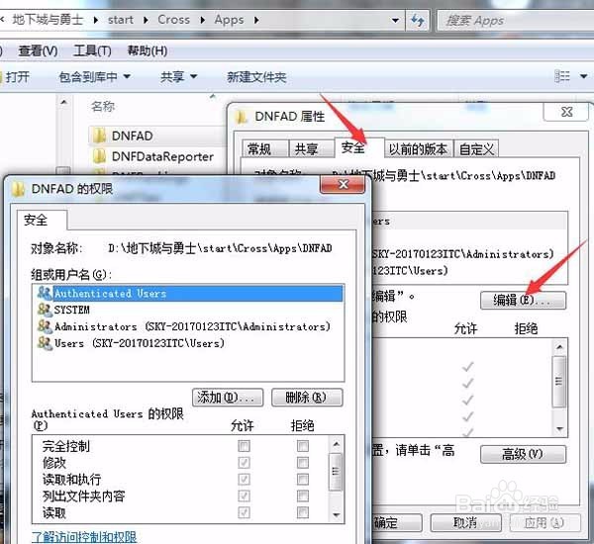Screen dimensions: 594x544
Task: Click the 高级(V) button
Action: coord(523,454)
